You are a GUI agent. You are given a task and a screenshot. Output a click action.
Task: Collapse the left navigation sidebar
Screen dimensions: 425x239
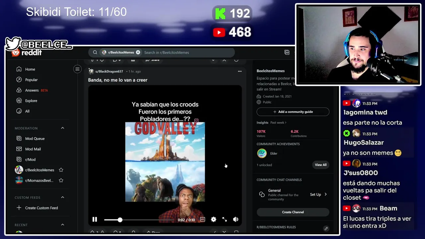tap(77, 69)
